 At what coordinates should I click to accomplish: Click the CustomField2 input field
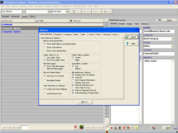159,53
